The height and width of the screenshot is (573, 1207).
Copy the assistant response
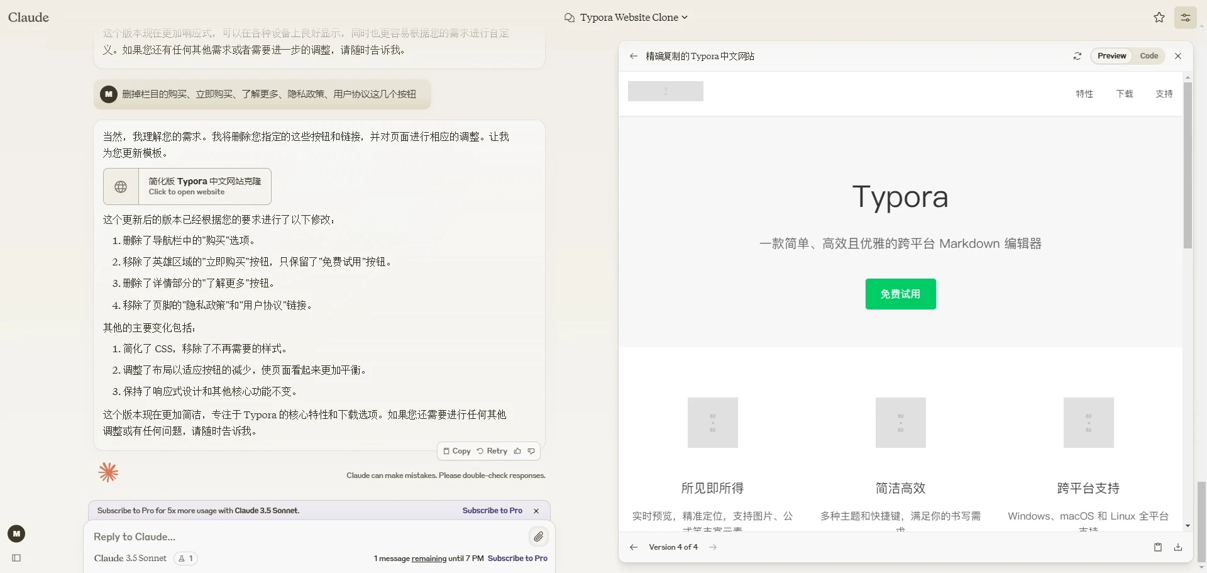(x=457, y=451)
